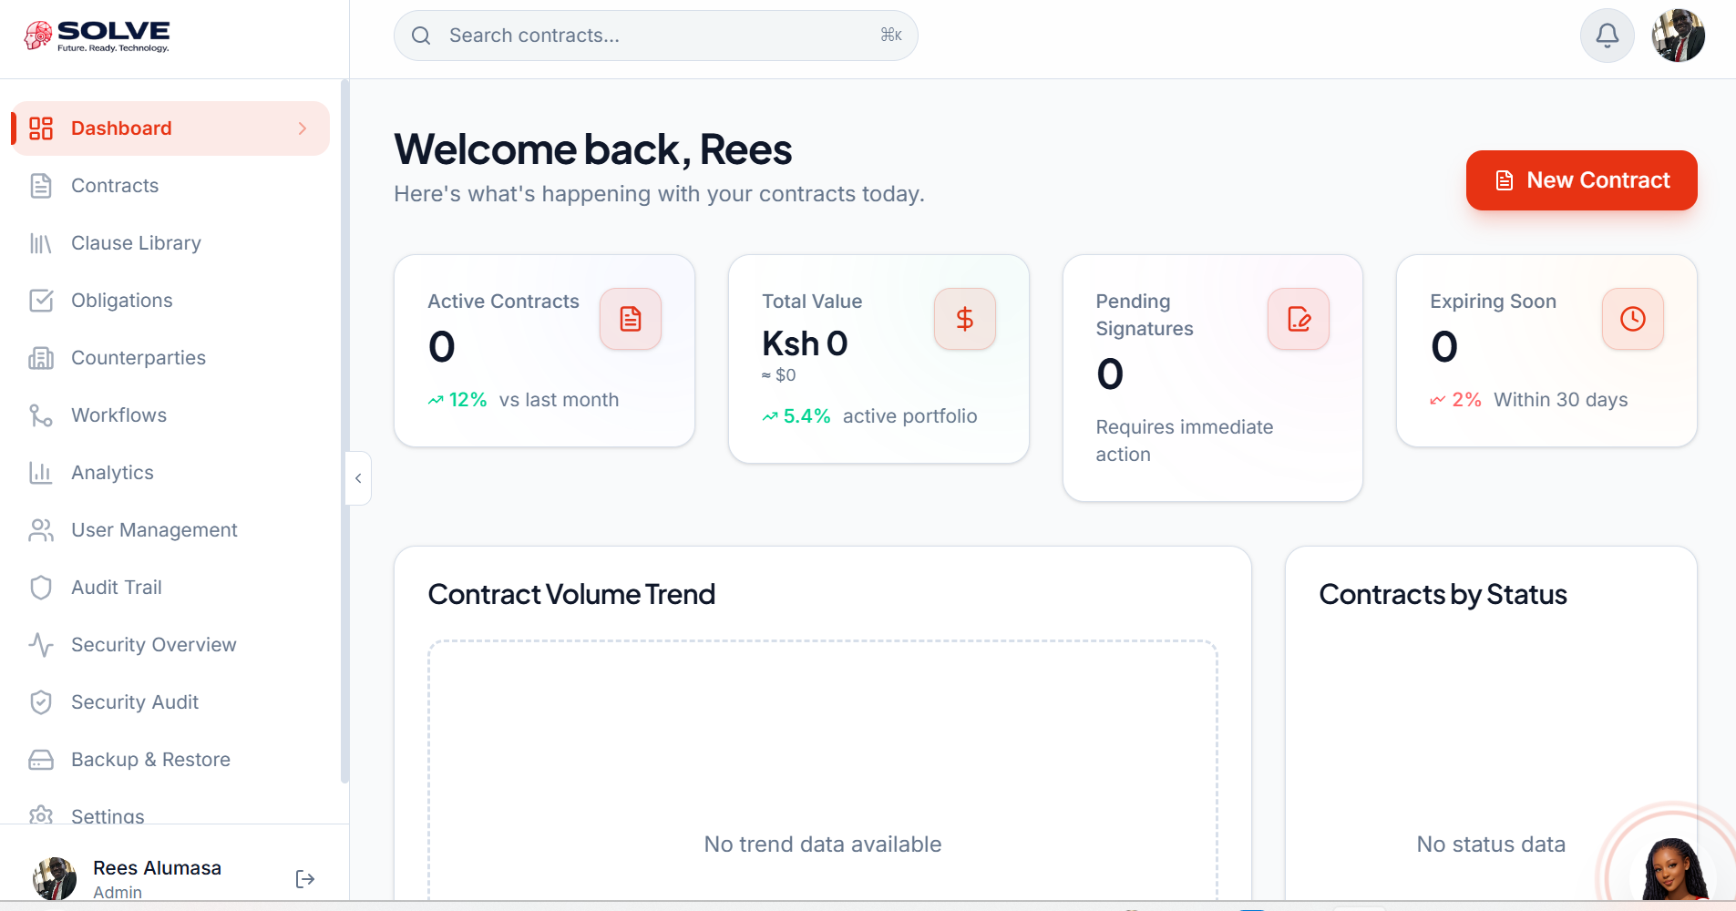The width and height of the screenshot is (1736, 911).
Task: Open the profile avatar menu in header
Action: pyautogui.click(x=1678, y=36)
